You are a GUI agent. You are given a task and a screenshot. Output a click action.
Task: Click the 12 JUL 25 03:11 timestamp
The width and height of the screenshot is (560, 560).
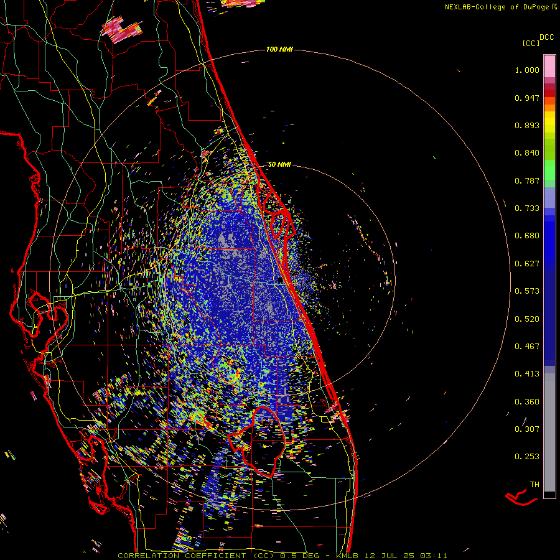click(406, 556)
